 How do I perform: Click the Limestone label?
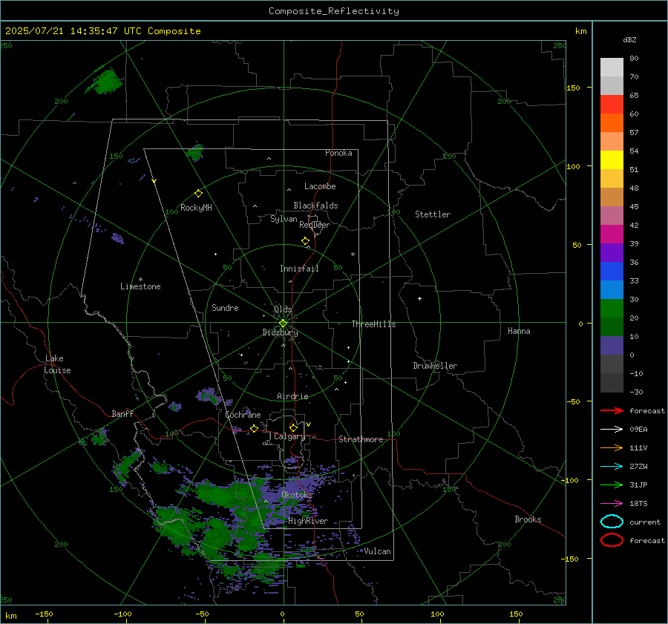(140, 286)
